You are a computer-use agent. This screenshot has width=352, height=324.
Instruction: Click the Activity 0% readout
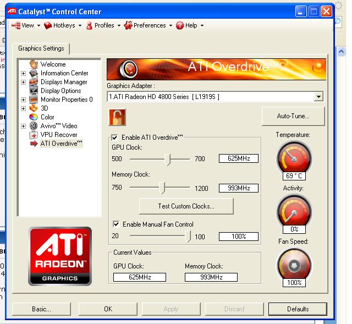294,229
